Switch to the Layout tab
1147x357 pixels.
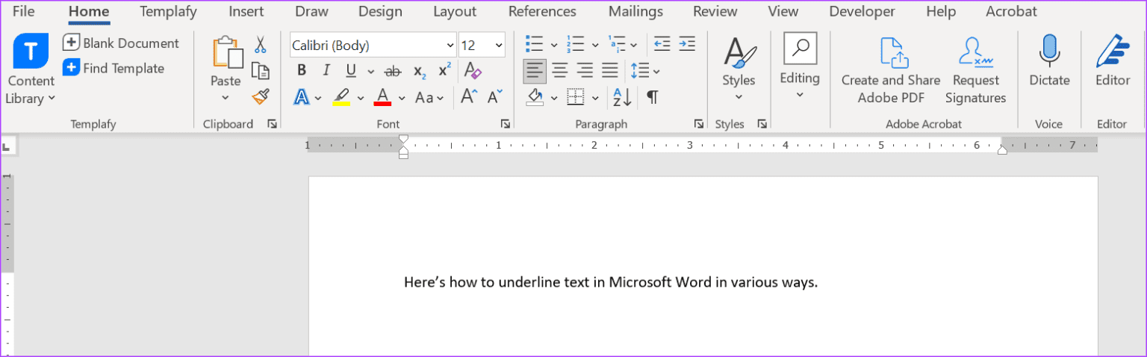tap(455, 11)
